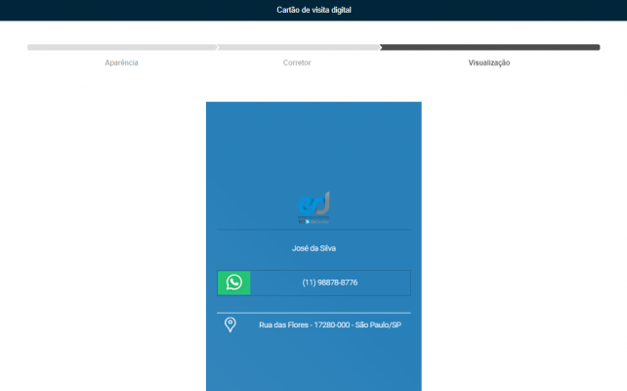This screenshot has width=627, height=391.
Task: Click the Corretor progress bar segment
Action: pyautogui.click(x=299, y=47)
